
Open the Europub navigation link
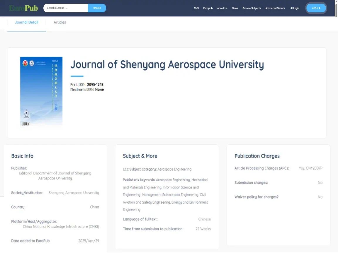click(x=208, y=8)
